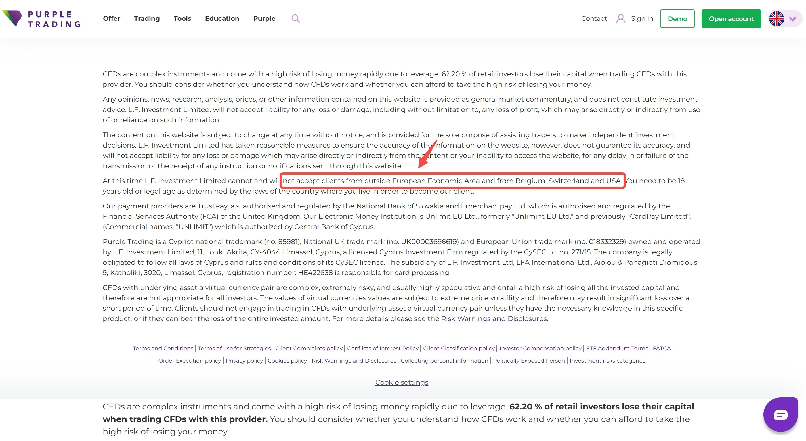
Task: Click the Purple Trading logo
Action: (x=41, y=19)
